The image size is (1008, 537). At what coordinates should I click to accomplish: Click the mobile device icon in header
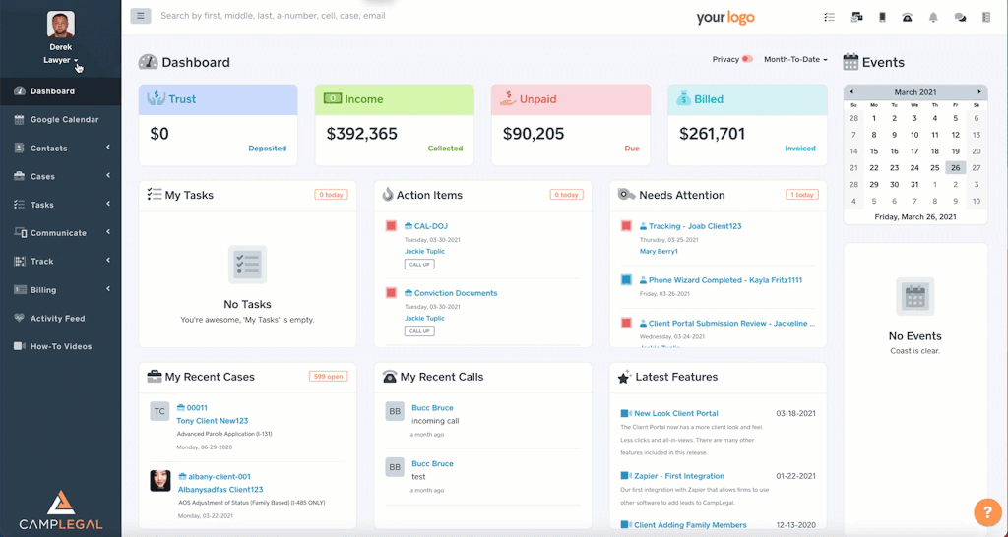(882, 18)
